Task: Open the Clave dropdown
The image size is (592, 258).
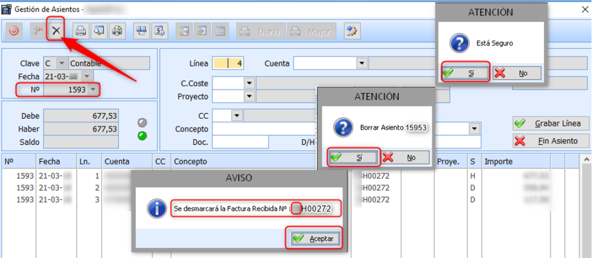Action: pyautogui.click(x=62, y=63)
